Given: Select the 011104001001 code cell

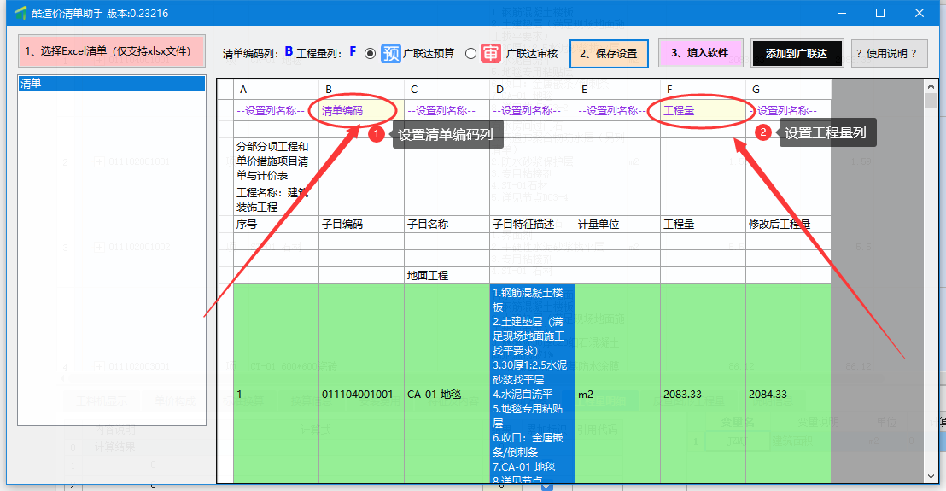Looking at the screenshot, I should tap(358, 395).
